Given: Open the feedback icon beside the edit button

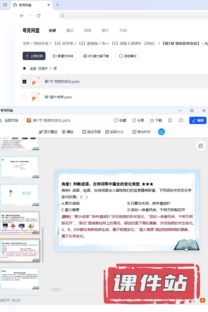Looking at the screenshot, I should [x=181, y=120].
